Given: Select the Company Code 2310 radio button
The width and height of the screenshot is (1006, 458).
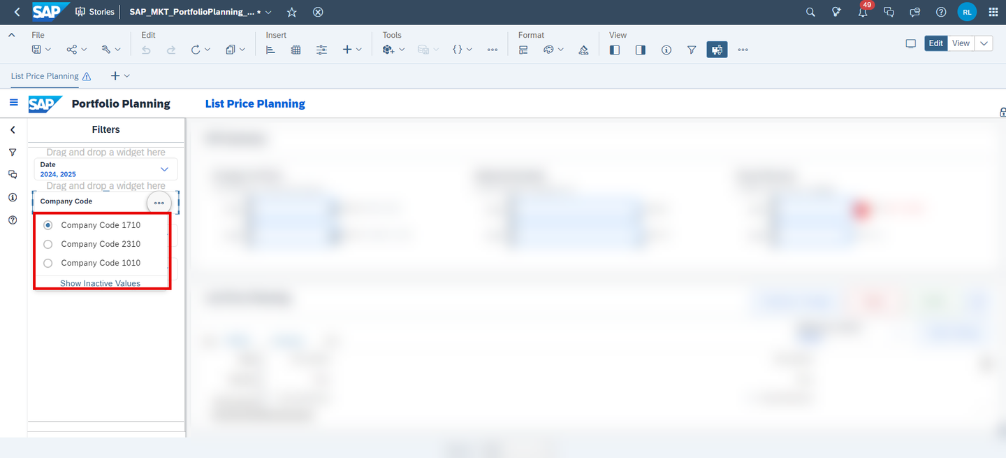Looking at the screenshot, I should [48, 244].
